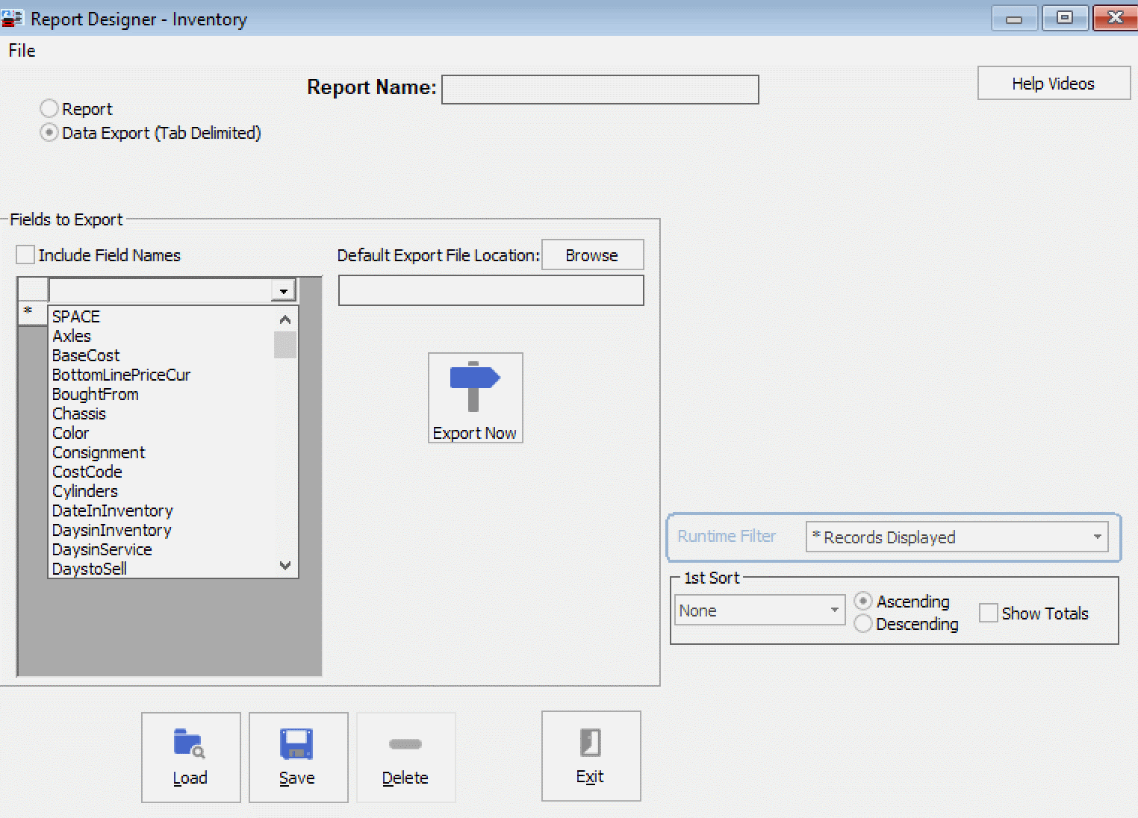The image size is (1138, 818).
Task: Open the field selection dropdown arrow
Action: (282, 290)
